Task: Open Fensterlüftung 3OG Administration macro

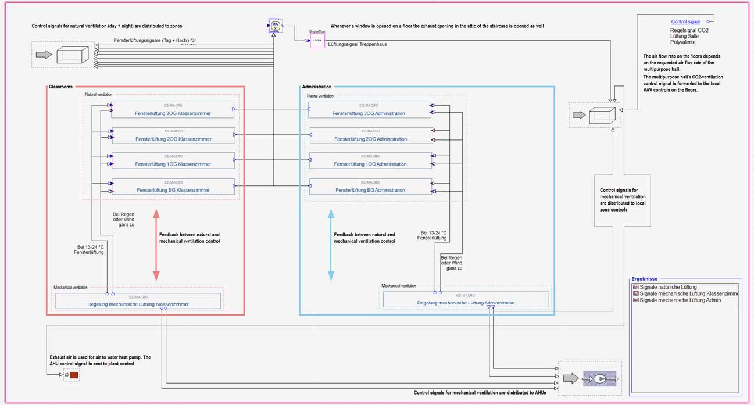Action: pos(369,110)
